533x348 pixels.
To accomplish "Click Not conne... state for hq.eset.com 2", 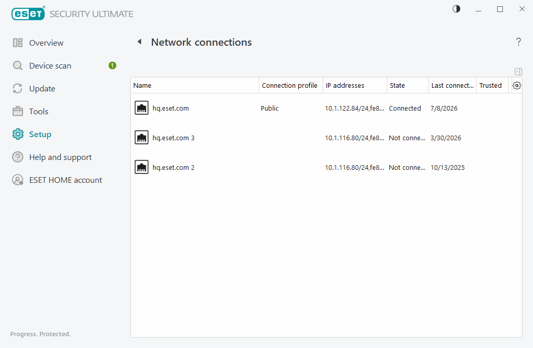I will [x=407, y=167].
